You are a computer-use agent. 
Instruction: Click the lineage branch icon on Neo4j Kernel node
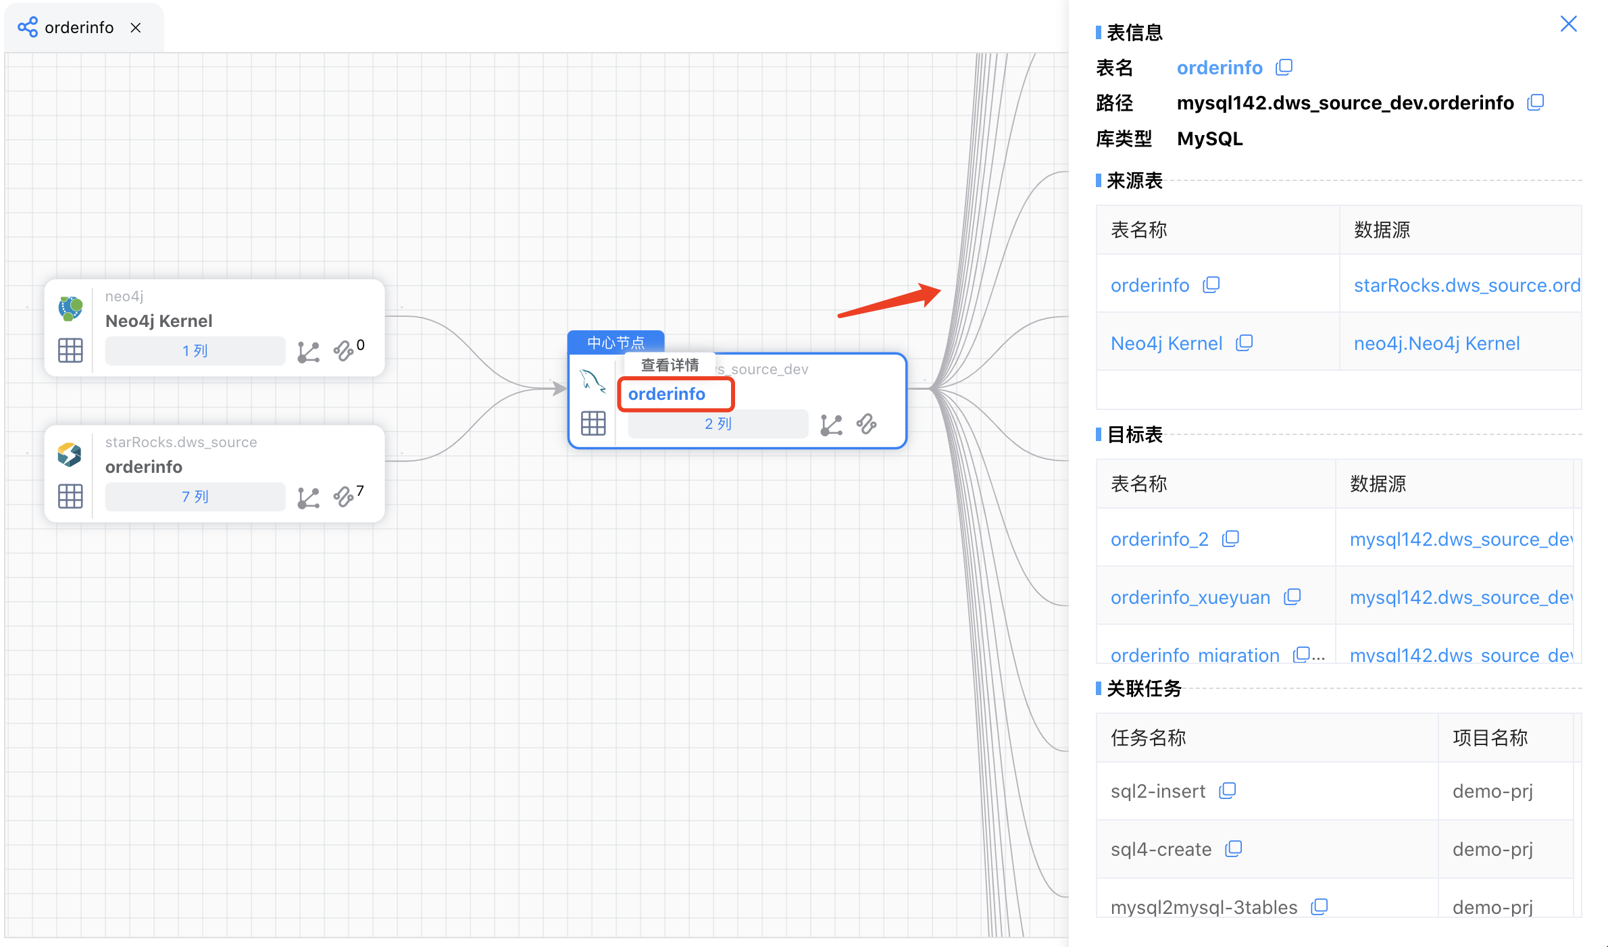[309, 351]
